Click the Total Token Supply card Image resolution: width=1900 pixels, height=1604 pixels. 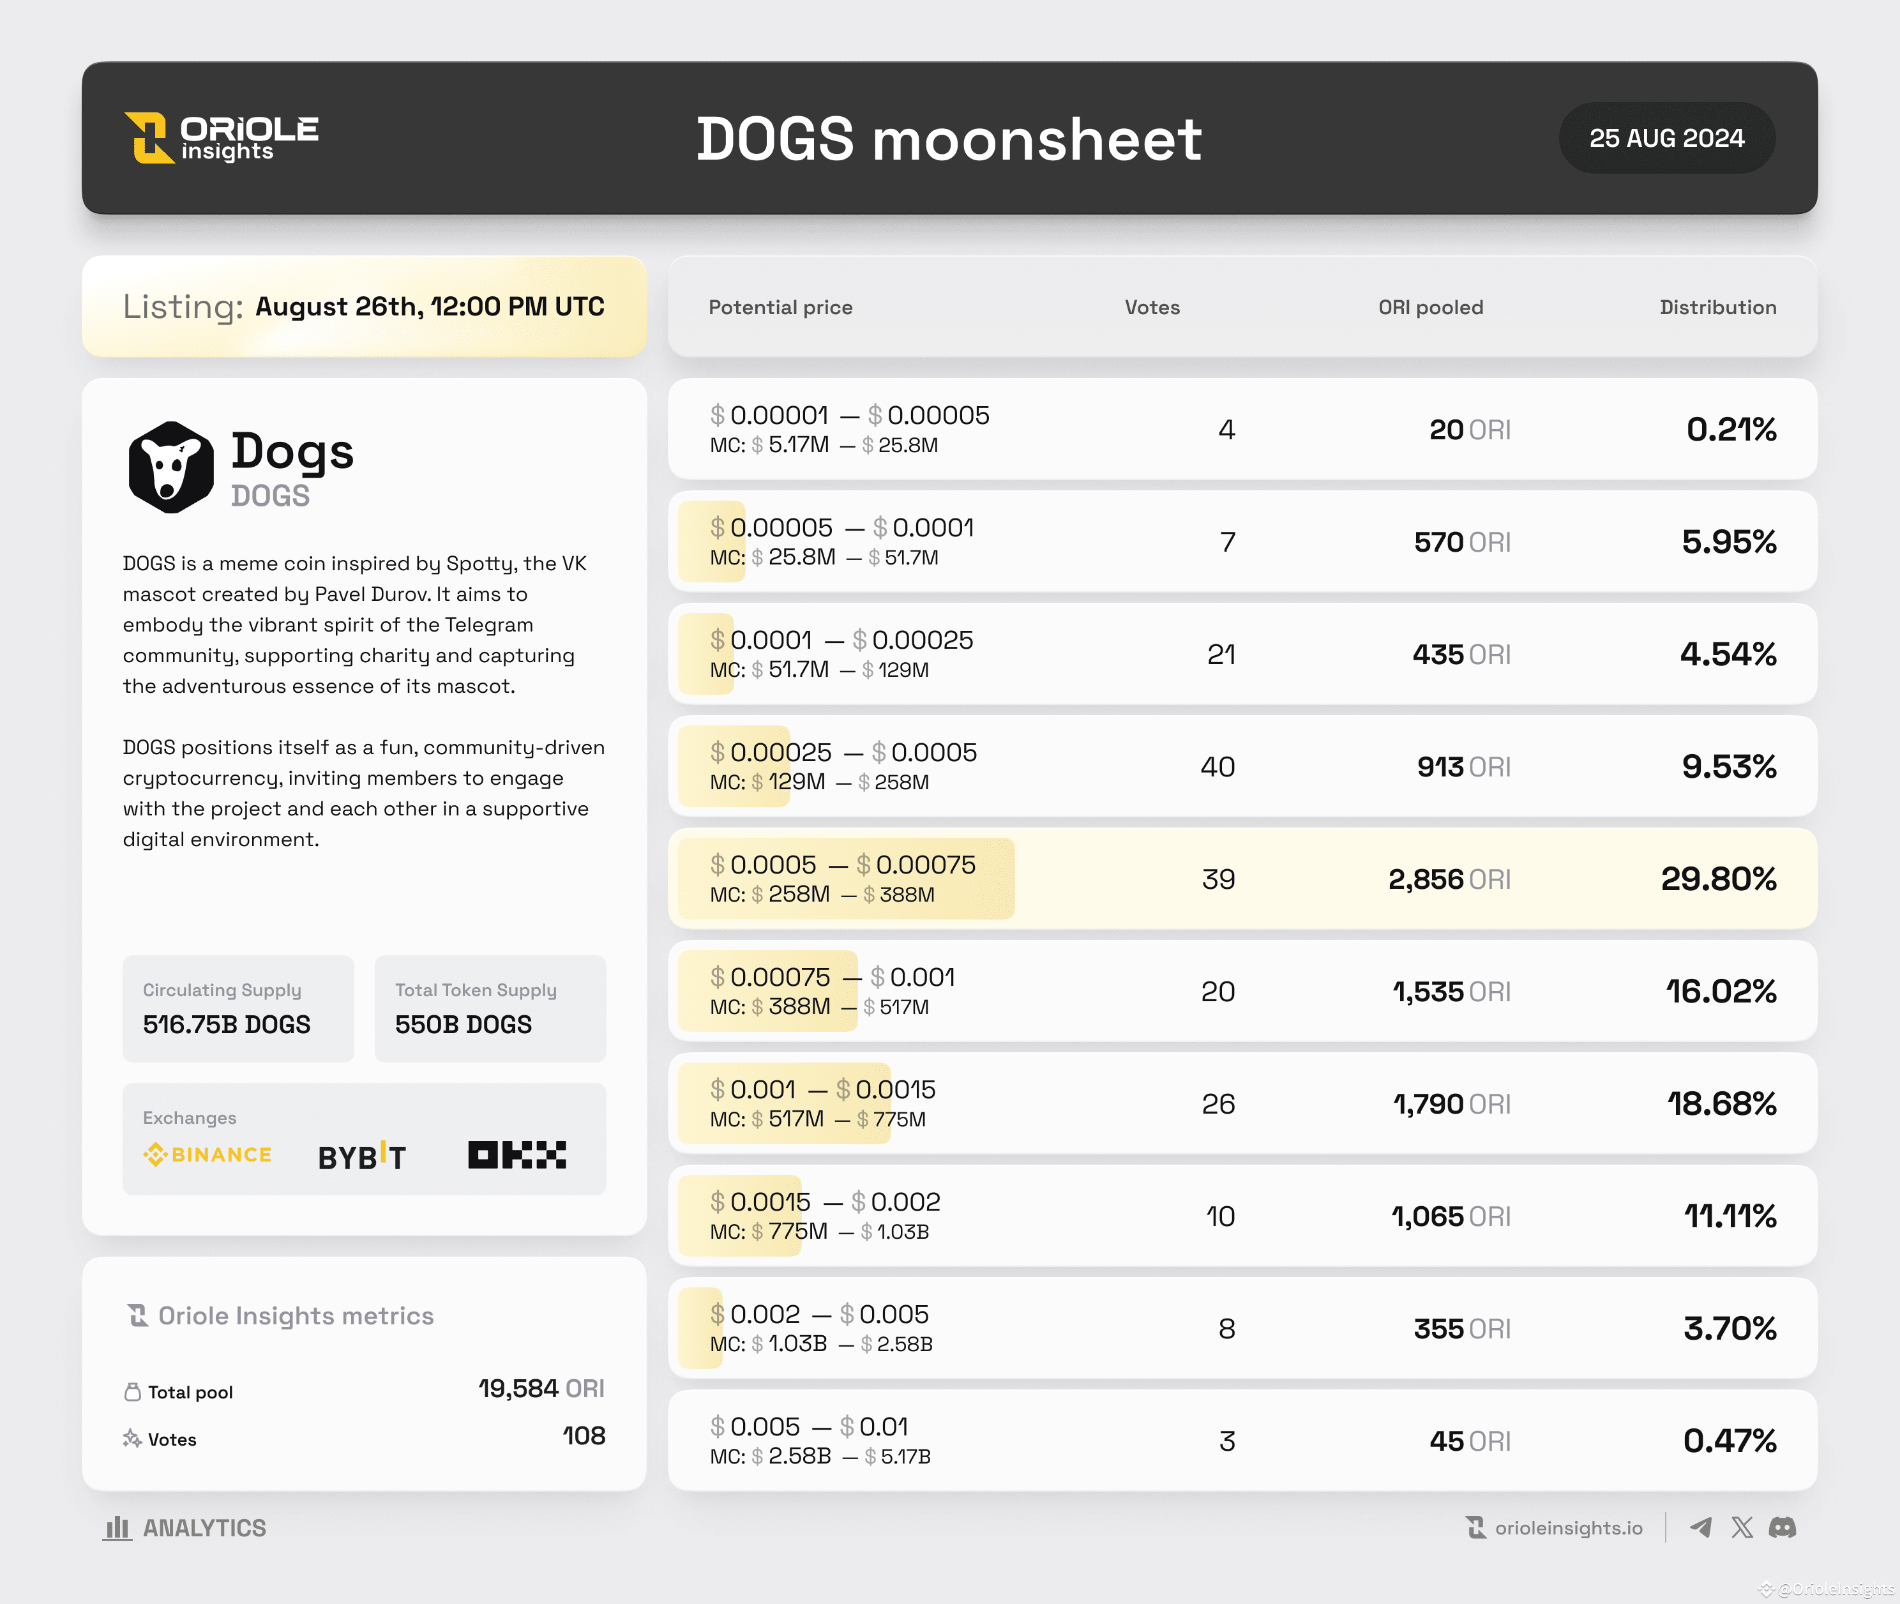coord(490,1008)
